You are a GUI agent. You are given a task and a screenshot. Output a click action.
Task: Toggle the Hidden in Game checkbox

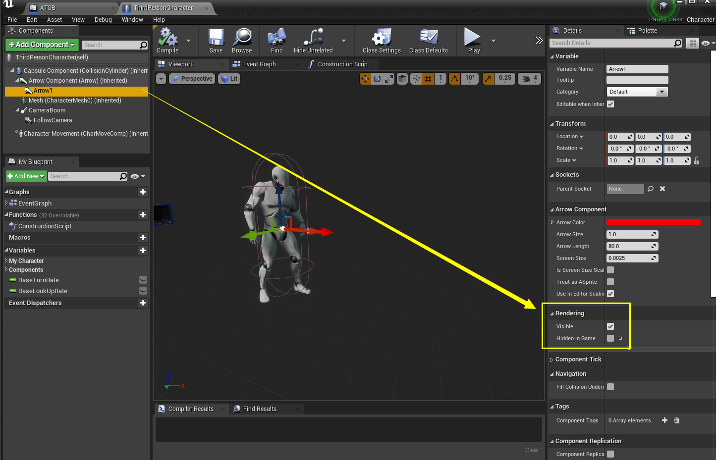(610, 338)
